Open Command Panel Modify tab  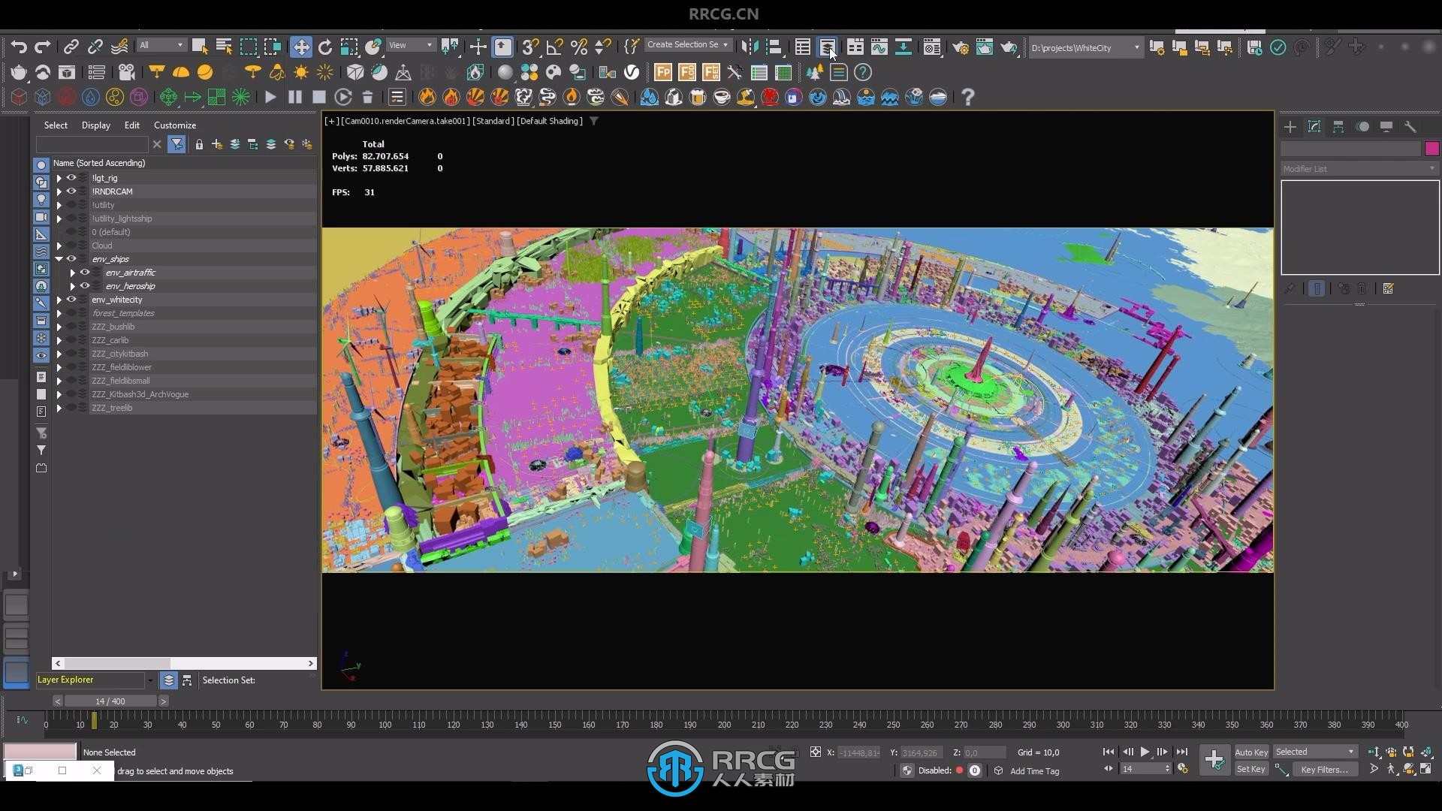(1314, 126)
